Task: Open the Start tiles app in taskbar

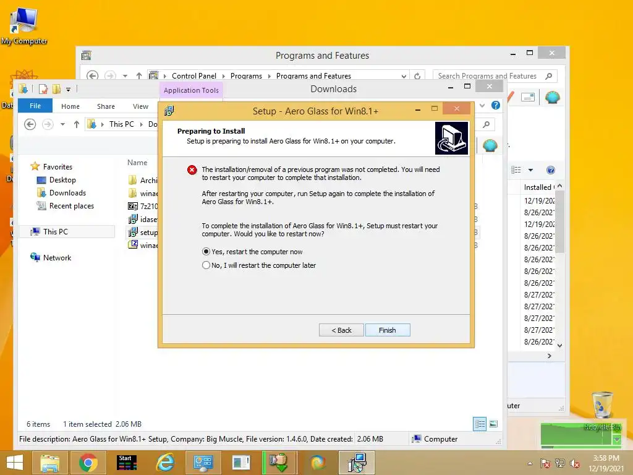Action: pyautogui.click(x=126, y=463)
